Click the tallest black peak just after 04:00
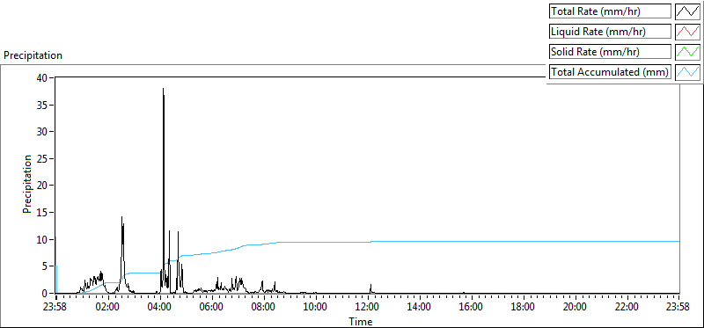Screen dimensions: 704x328 click(x=163, y=90)
